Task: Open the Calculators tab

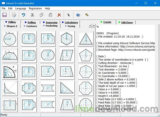Action: tap(70, 22)
